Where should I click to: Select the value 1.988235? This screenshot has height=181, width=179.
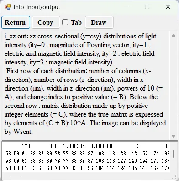coord(74,146)
